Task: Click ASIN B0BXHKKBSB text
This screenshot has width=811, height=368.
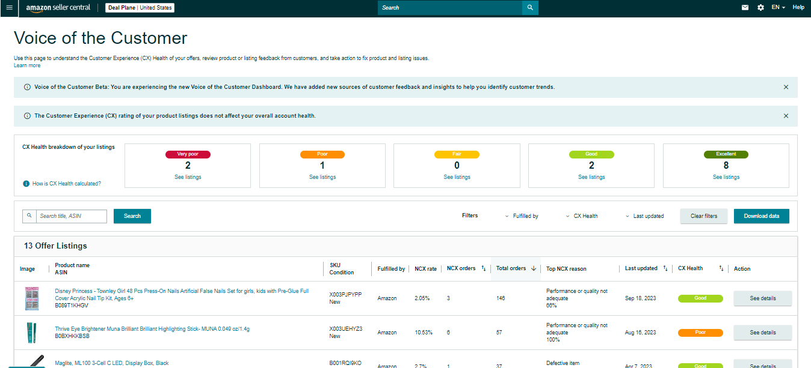Action: [72, 336]
